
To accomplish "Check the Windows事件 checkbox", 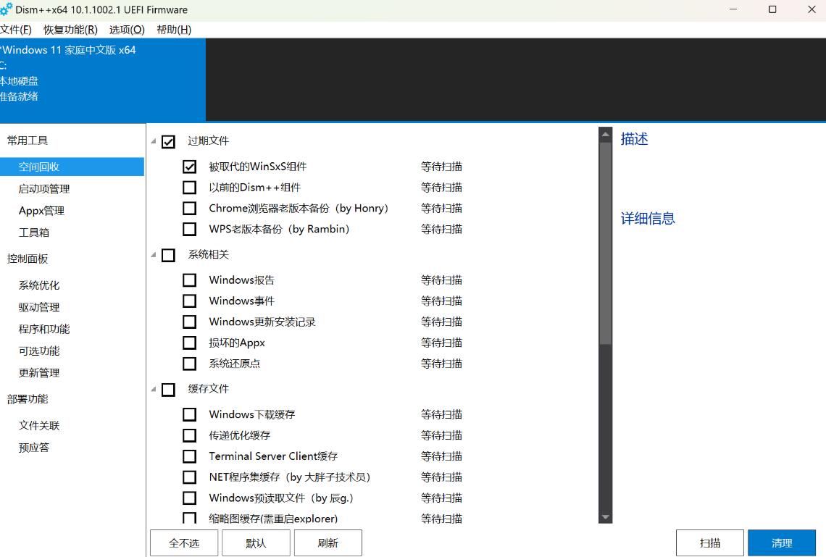I will pyautogui.click(x=189, y=301).
